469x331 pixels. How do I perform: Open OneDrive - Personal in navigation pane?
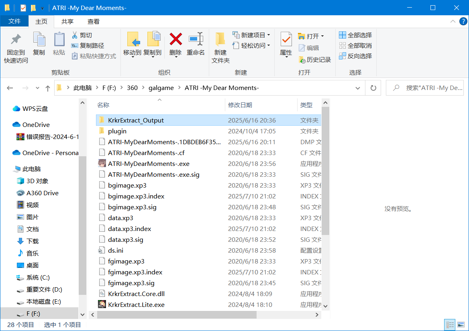point(45,153)
